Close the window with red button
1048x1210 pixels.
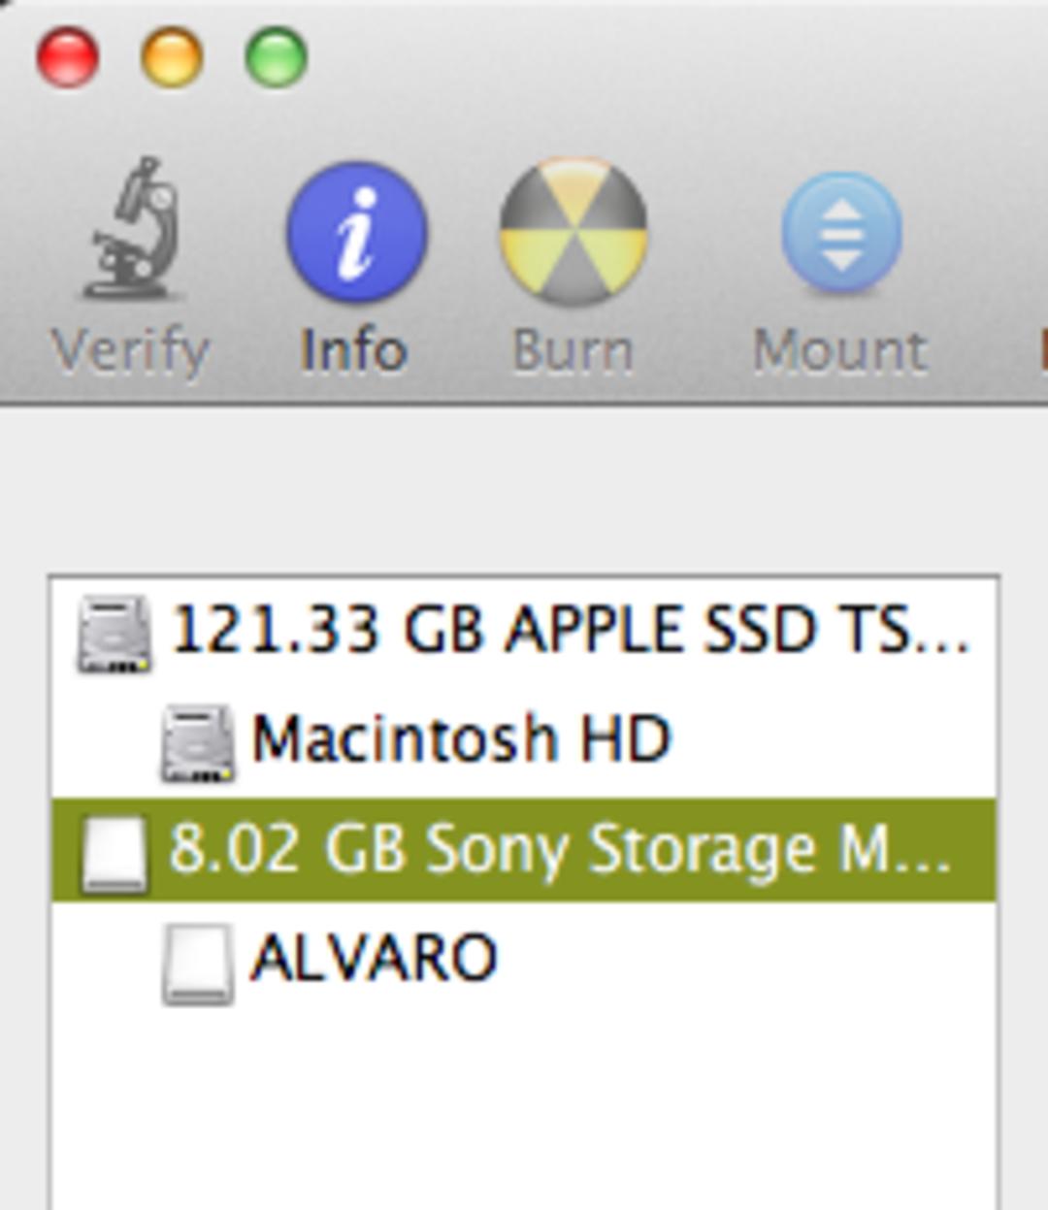point(67,56)
